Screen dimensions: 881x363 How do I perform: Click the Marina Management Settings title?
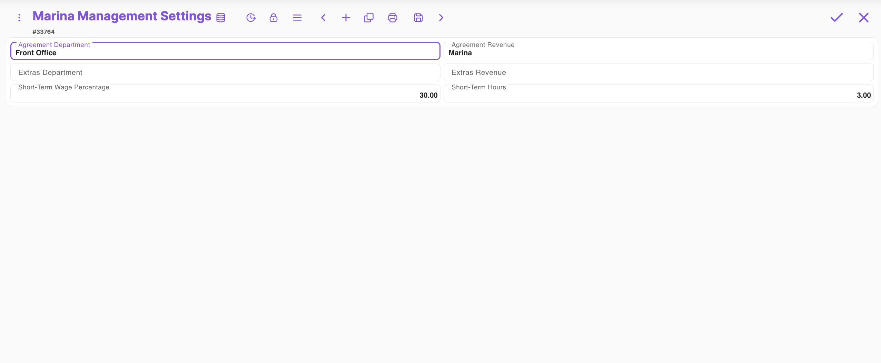click(122, 16)
